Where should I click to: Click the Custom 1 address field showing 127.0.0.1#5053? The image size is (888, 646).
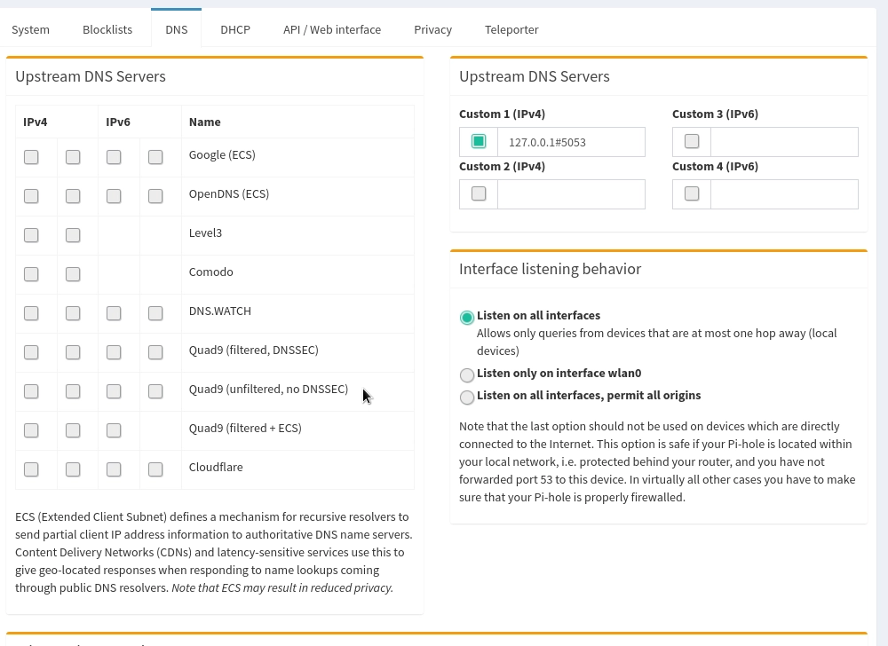tap(571, 141)
